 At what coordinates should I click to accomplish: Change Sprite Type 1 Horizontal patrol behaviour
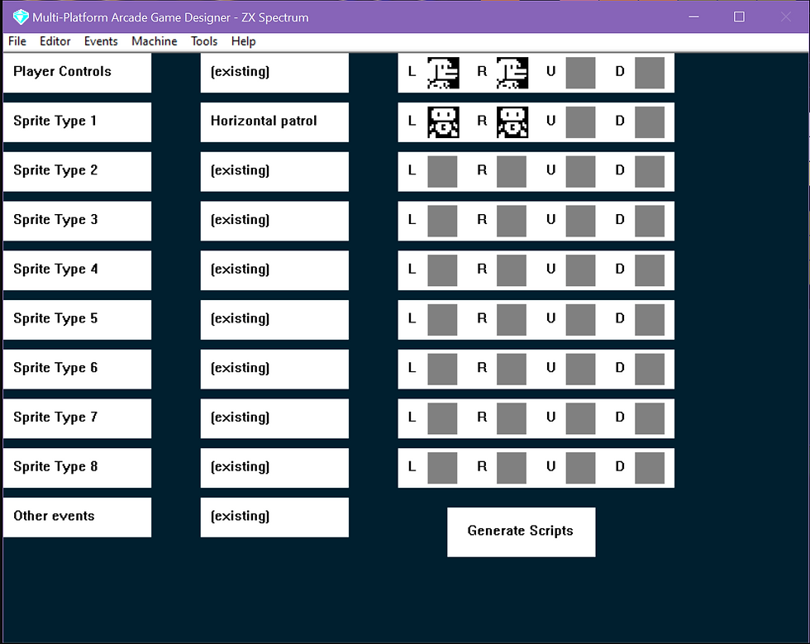pos(274,122)
